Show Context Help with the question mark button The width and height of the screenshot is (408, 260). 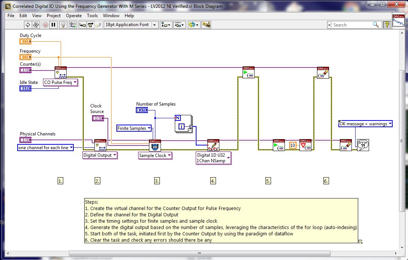coord(387,25)
